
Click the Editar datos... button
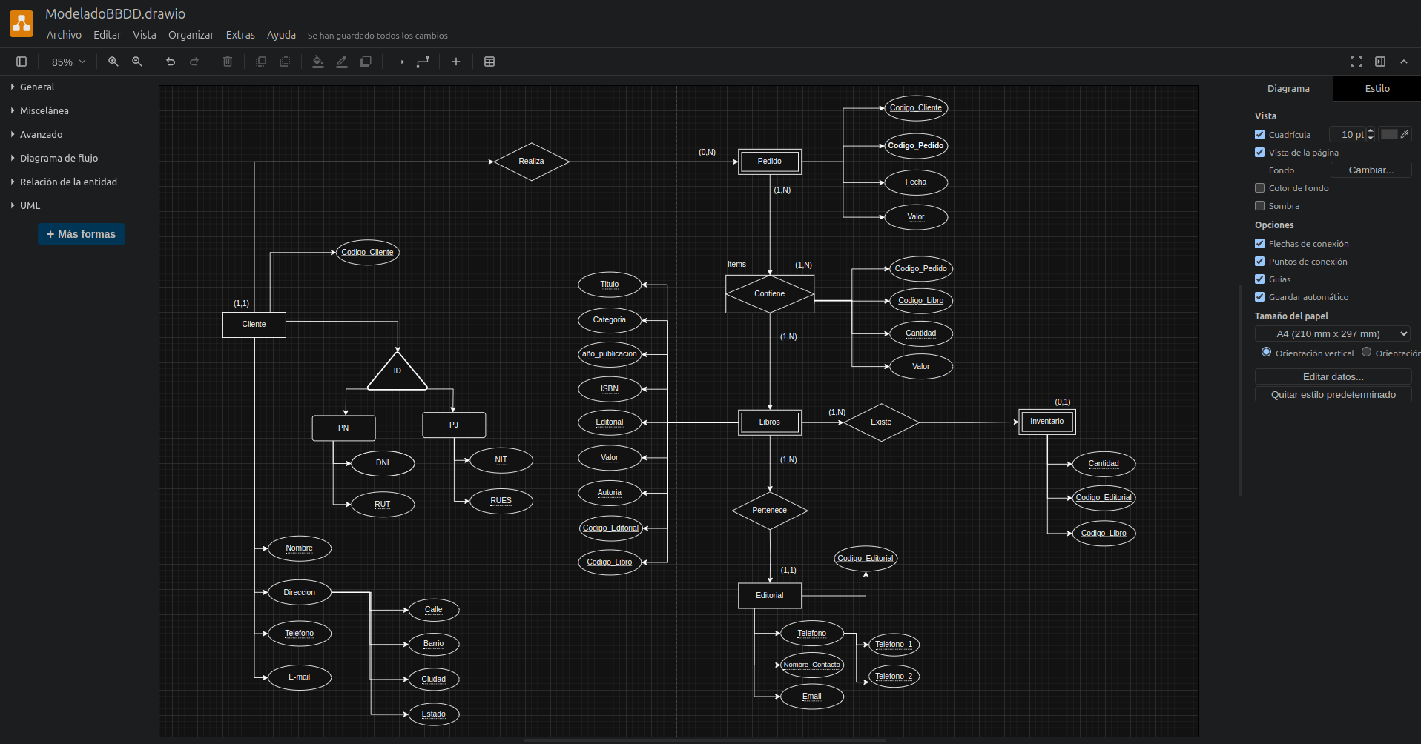coord(1333,376)
